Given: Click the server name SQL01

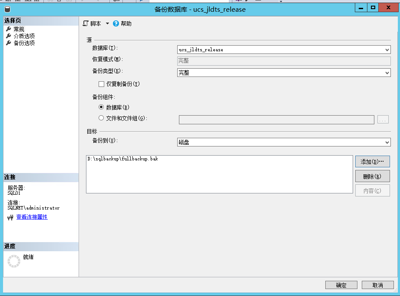Looking at the screenshot, I should [x=14, y=193].
